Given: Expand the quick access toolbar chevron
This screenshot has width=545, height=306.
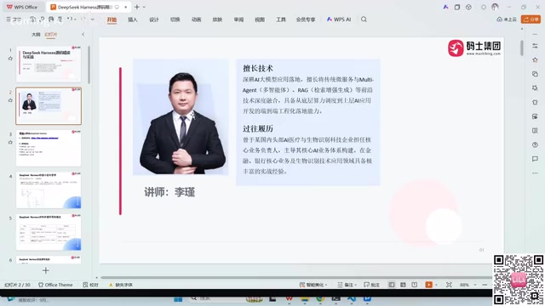Looking at the screenshot, I should (x=93, y=20).
